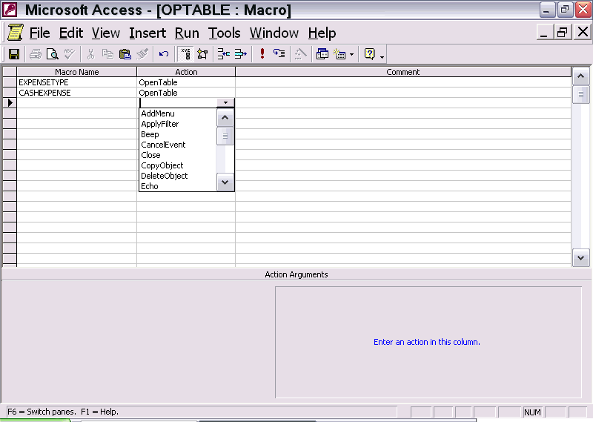Minimize the inner macro document window
Image resolution: width=593 pixels, height=422 pixels.
(544, 32)
